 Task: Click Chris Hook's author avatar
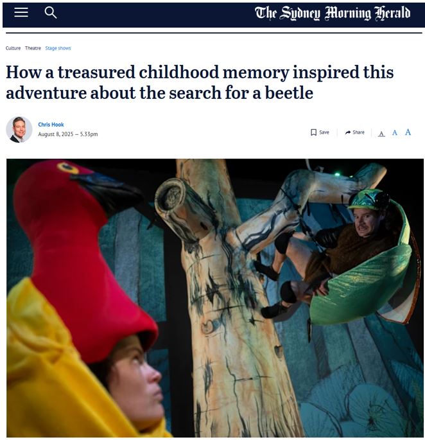[19, 129]
